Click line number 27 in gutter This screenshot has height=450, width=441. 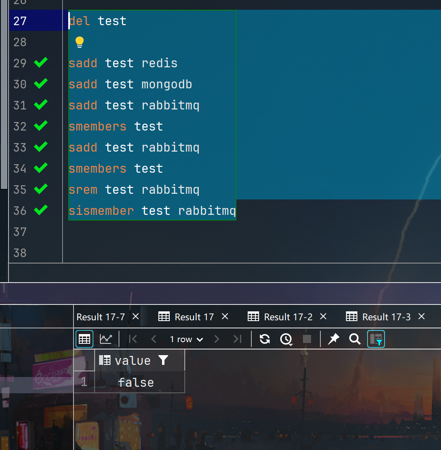click(20, 21)
